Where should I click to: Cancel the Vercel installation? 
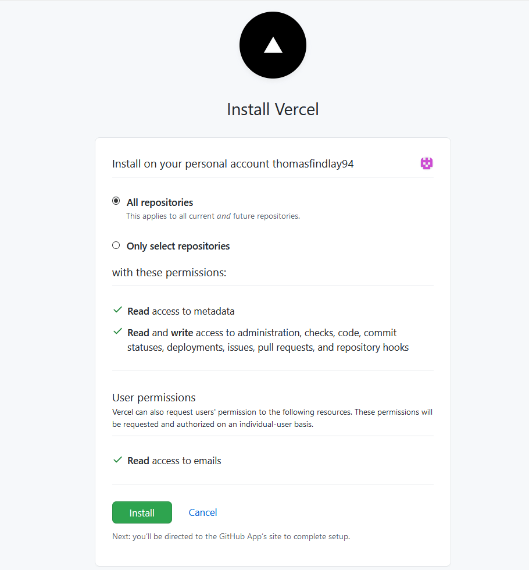coord(203,512)
